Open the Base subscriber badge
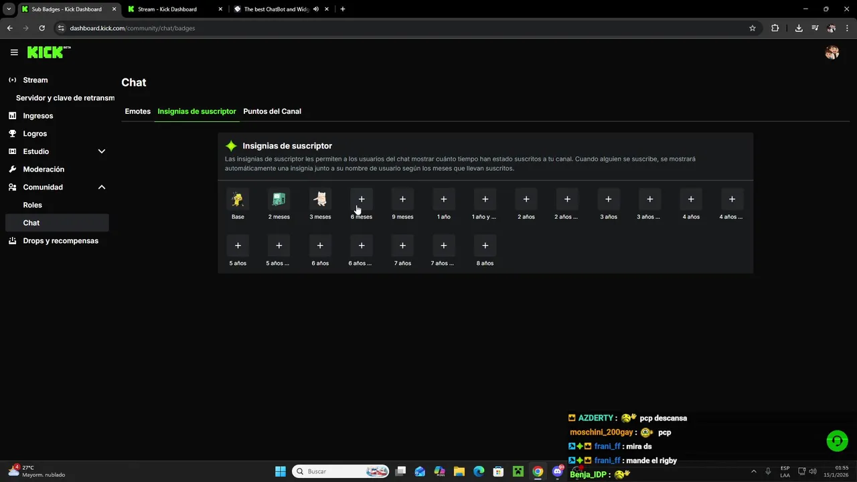Viewport: 857px width, 482px height. [x=238, y=199]
